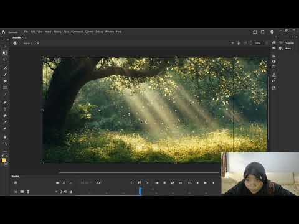Step back one frame
Screen dimensions: 299x224
(x=198, y=183)
